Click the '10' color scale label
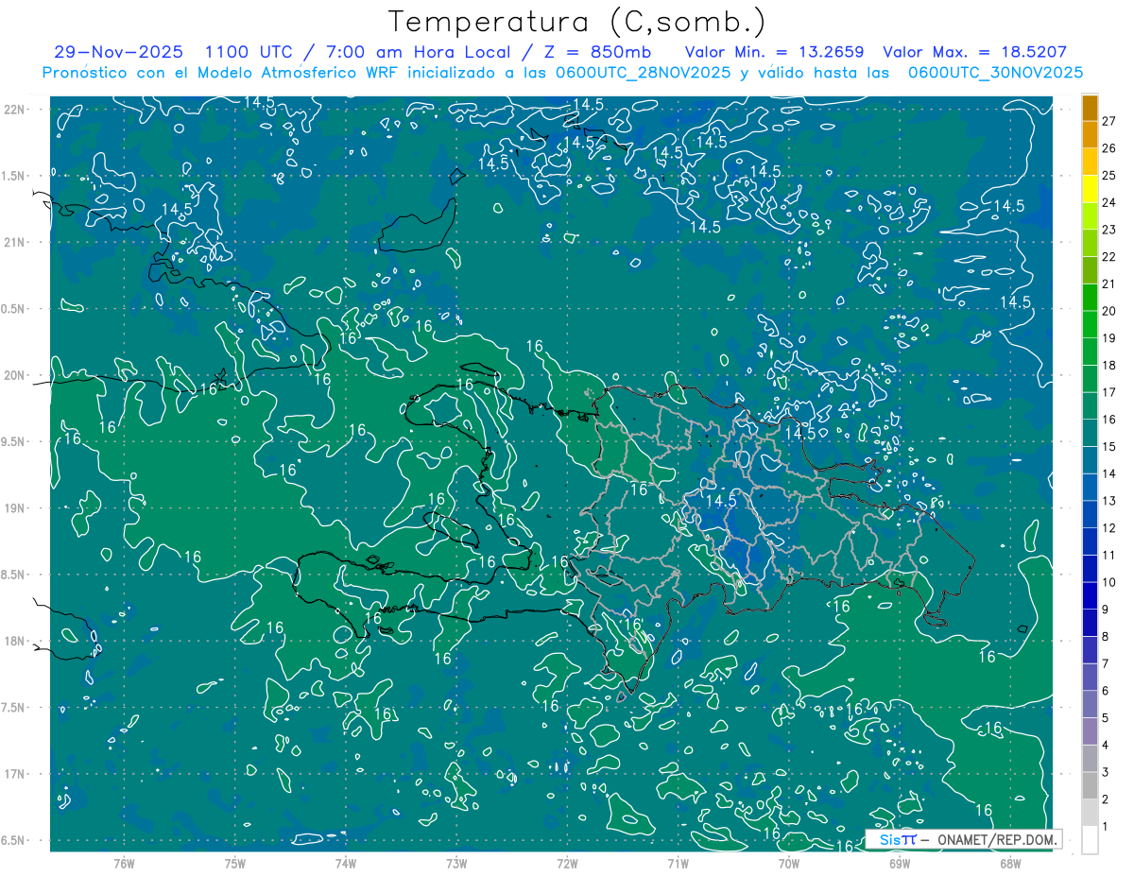This screenshot has height=876, width=1134. (x=1109, y=582)
